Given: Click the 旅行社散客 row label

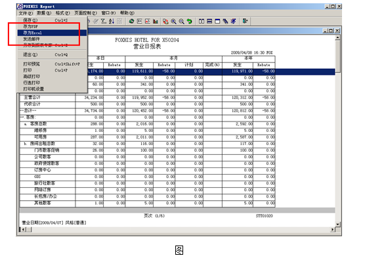Looking at the screenshot, I should point(45,183).
